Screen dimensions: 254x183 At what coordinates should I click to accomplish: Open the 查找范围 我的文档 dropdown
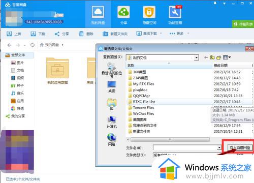[x=162, y=57]
